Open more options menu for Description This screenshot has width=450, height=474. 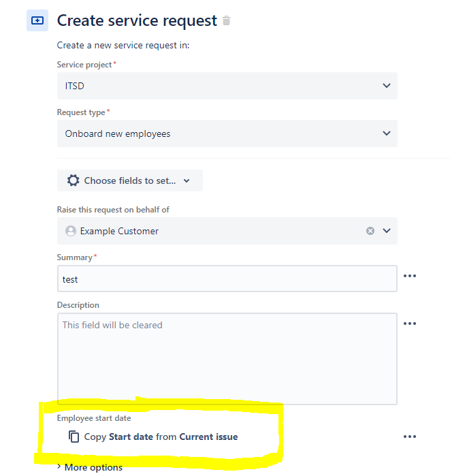pos(410,323)
